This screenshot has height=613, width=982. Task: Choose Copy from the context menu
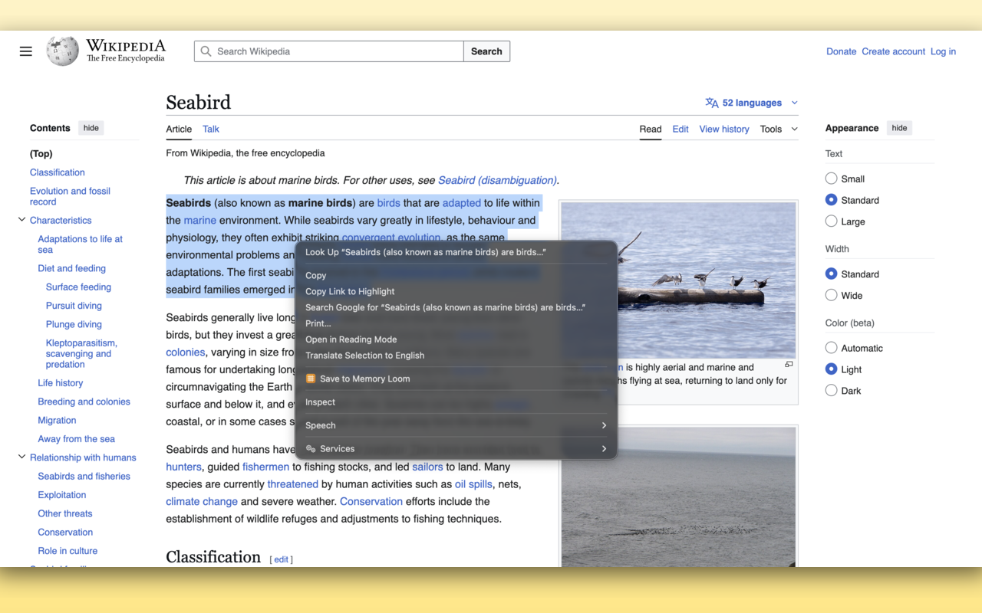[456, 276]
